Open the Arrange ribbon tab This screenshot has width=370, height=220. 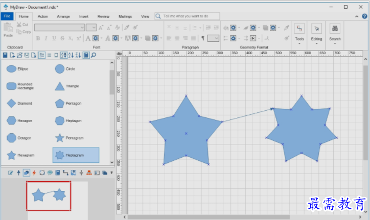pyautogui.click(x=63, y=16)
